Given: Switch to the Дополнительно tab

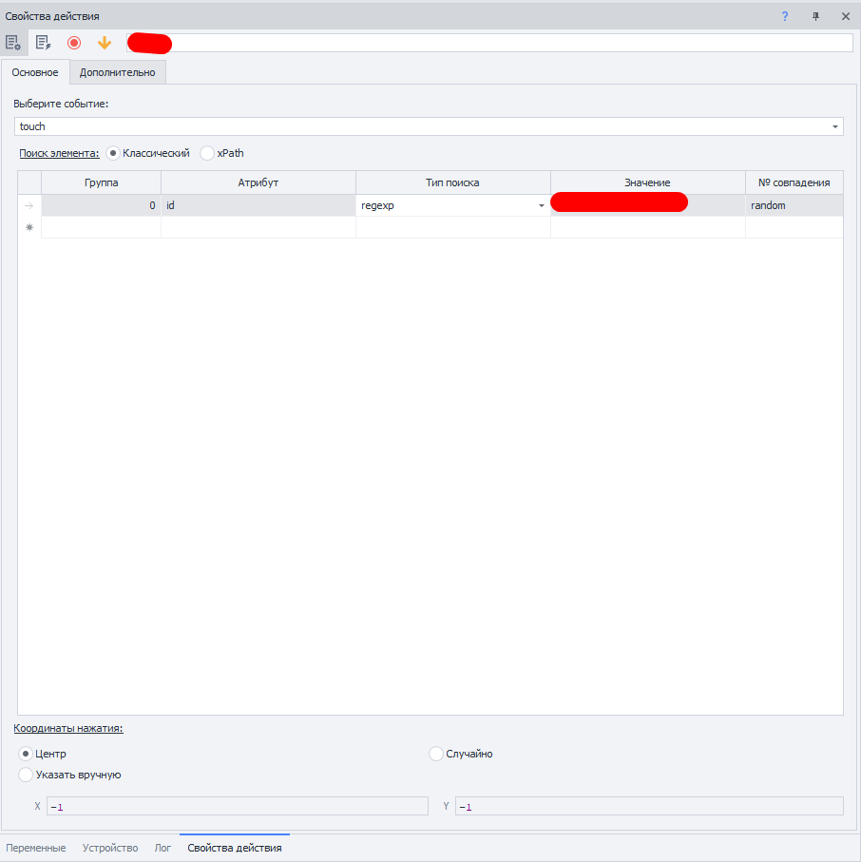Looking at the screenshot, I should coord(118,72).
